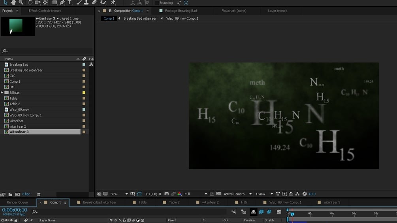Click the Wisp_09.mov label color swatch
The height and width of the screenshot is (223, 397).
click(x=84, y=110)
